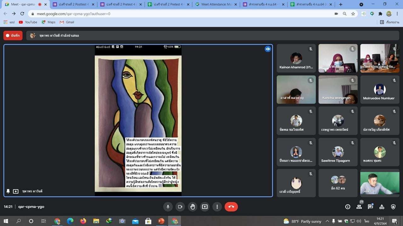This screenshot has height=226, width=403.
Task: Leave the call with red hang-up button
Action: coord(231,207)
